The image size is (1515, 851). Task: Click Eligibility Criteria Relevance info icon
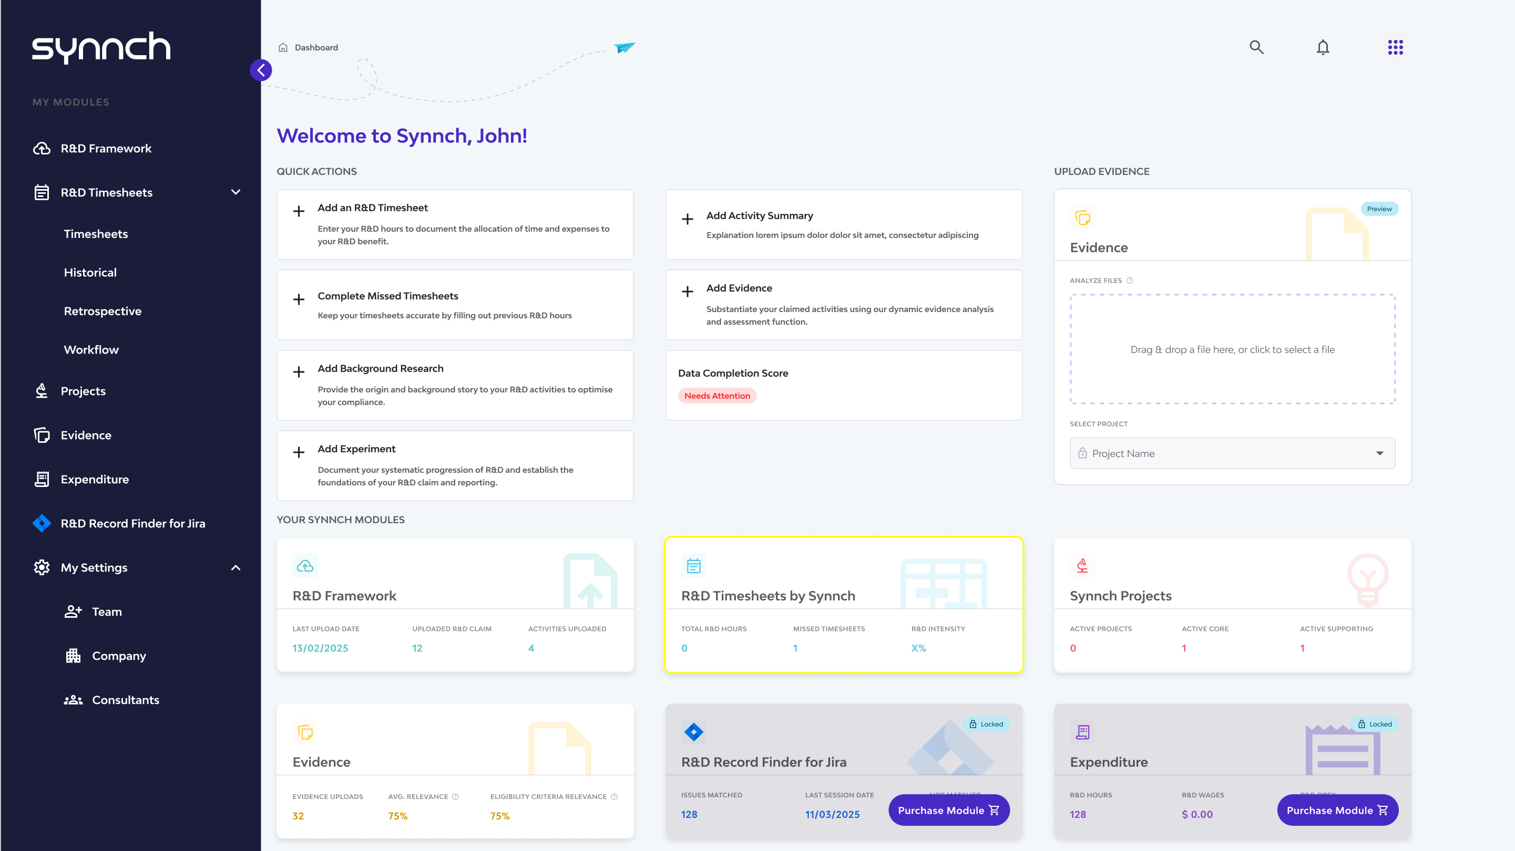[613, 796]
